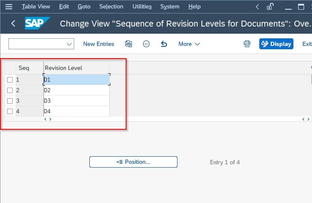Click the Undo Change arrow icon

pyautogui.click(x=164, y=44)
